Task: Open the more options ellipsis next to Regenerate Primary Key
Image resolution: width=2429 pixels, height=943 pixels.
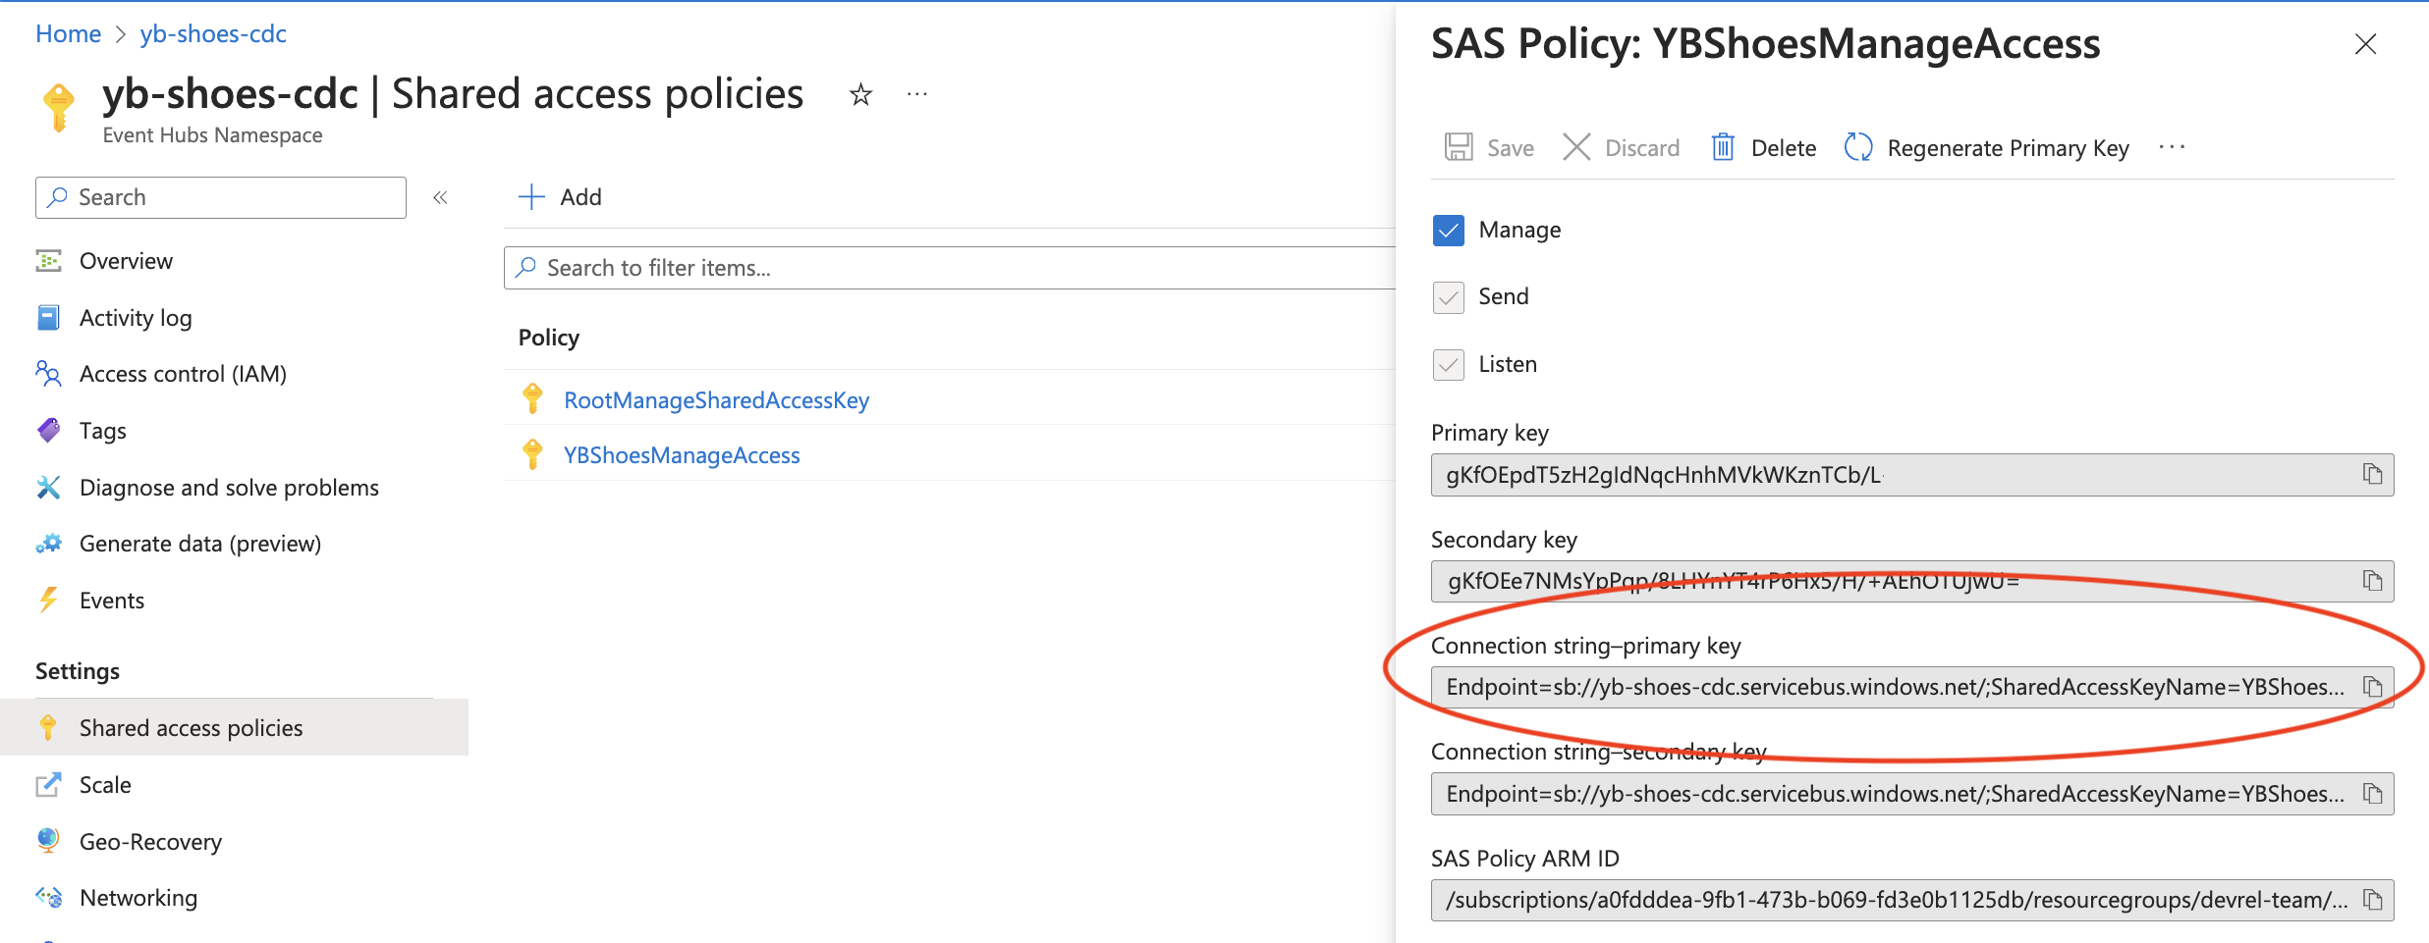Action: coord(2172,147)
